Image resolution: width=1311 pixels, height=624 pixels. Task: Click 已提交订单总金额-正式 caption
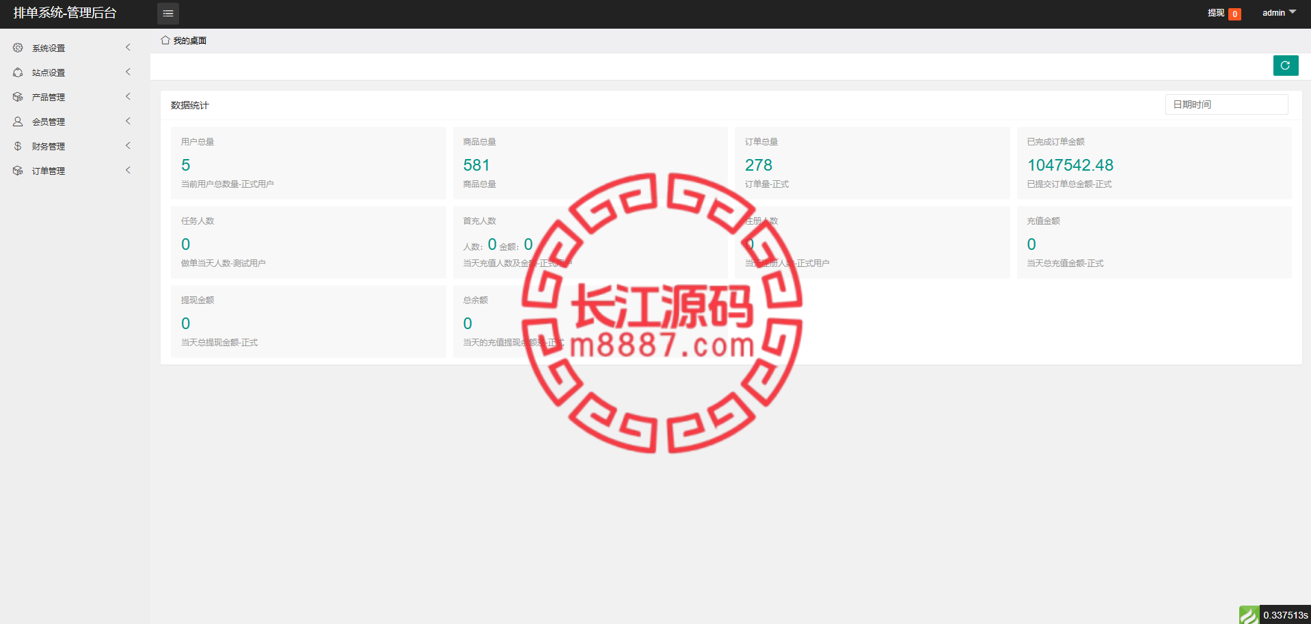(1070, 184)
